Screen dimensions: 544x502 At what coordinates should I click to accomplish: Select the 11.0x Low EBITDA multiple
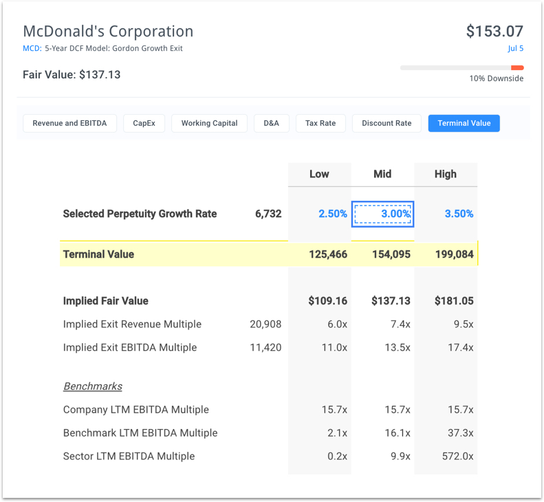334,347
